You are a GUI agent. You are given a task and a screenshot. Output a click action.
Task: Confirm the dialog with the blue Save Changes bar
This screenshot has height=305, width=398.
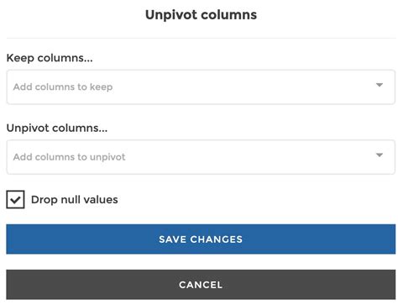click(x=201, y=239)
